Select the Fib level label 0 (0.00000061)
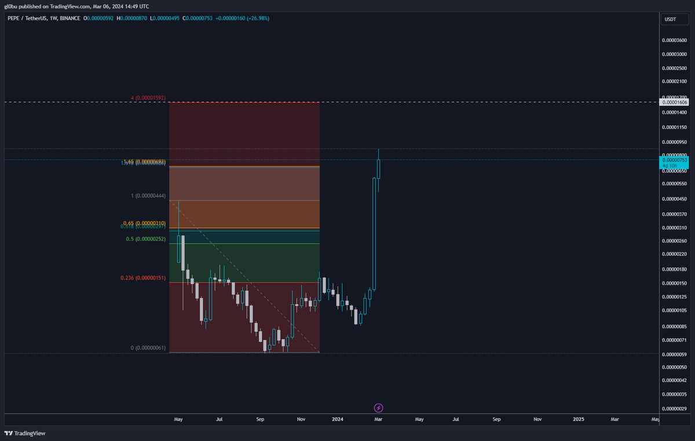 click(x=148, y=348)
